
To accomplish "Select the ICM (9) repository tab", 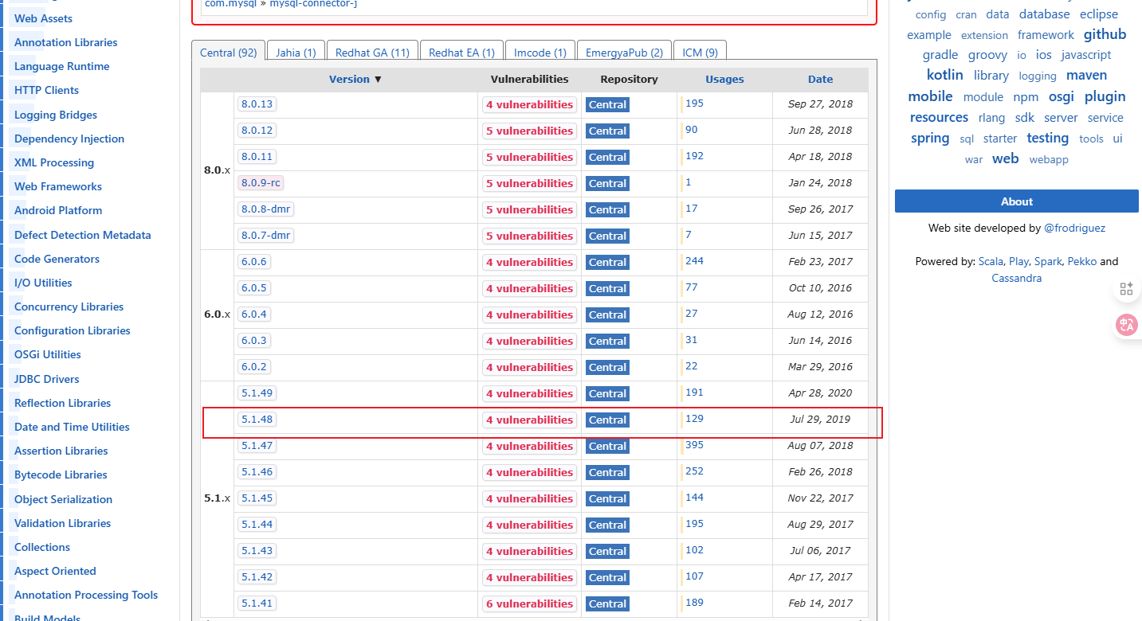I will click(x=700, y=53).
